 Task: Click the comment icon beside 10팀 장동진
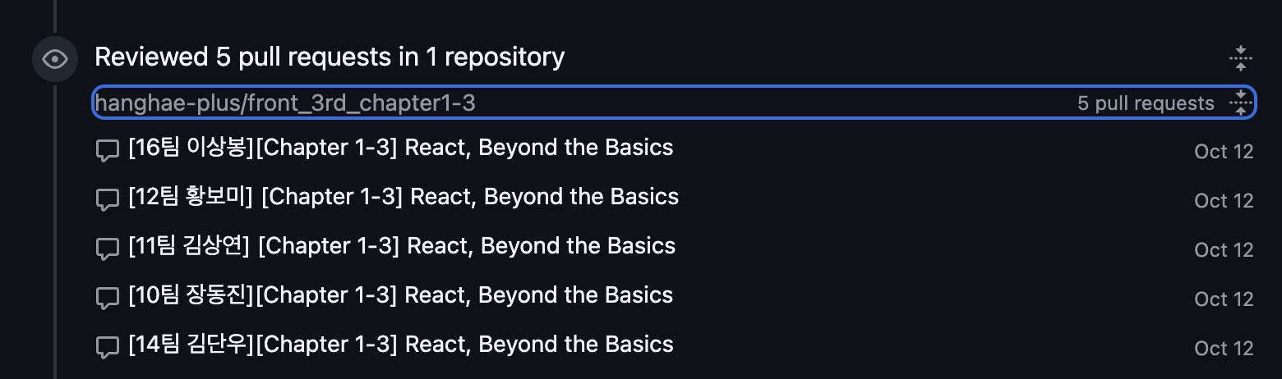[x=108, y=299]
